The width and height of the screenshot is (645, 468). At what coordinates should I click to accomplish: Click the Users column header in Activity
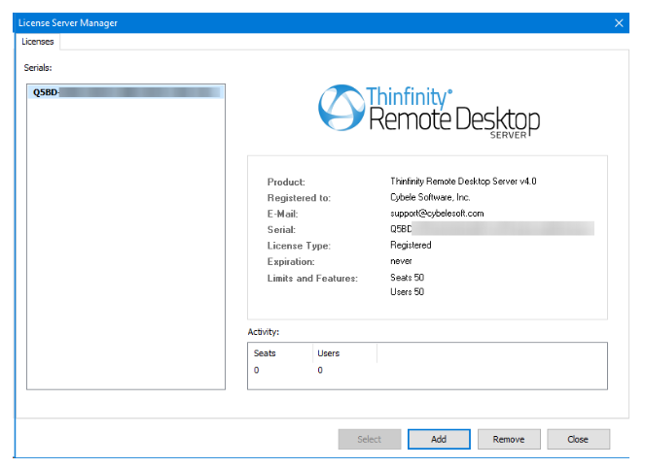tap(344, 353)
